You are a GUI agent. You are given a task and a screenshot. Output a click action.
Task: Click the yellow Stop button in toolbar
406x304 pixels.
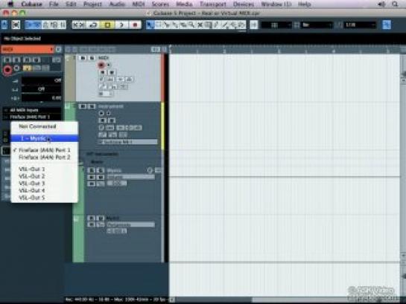click(108, 25)
